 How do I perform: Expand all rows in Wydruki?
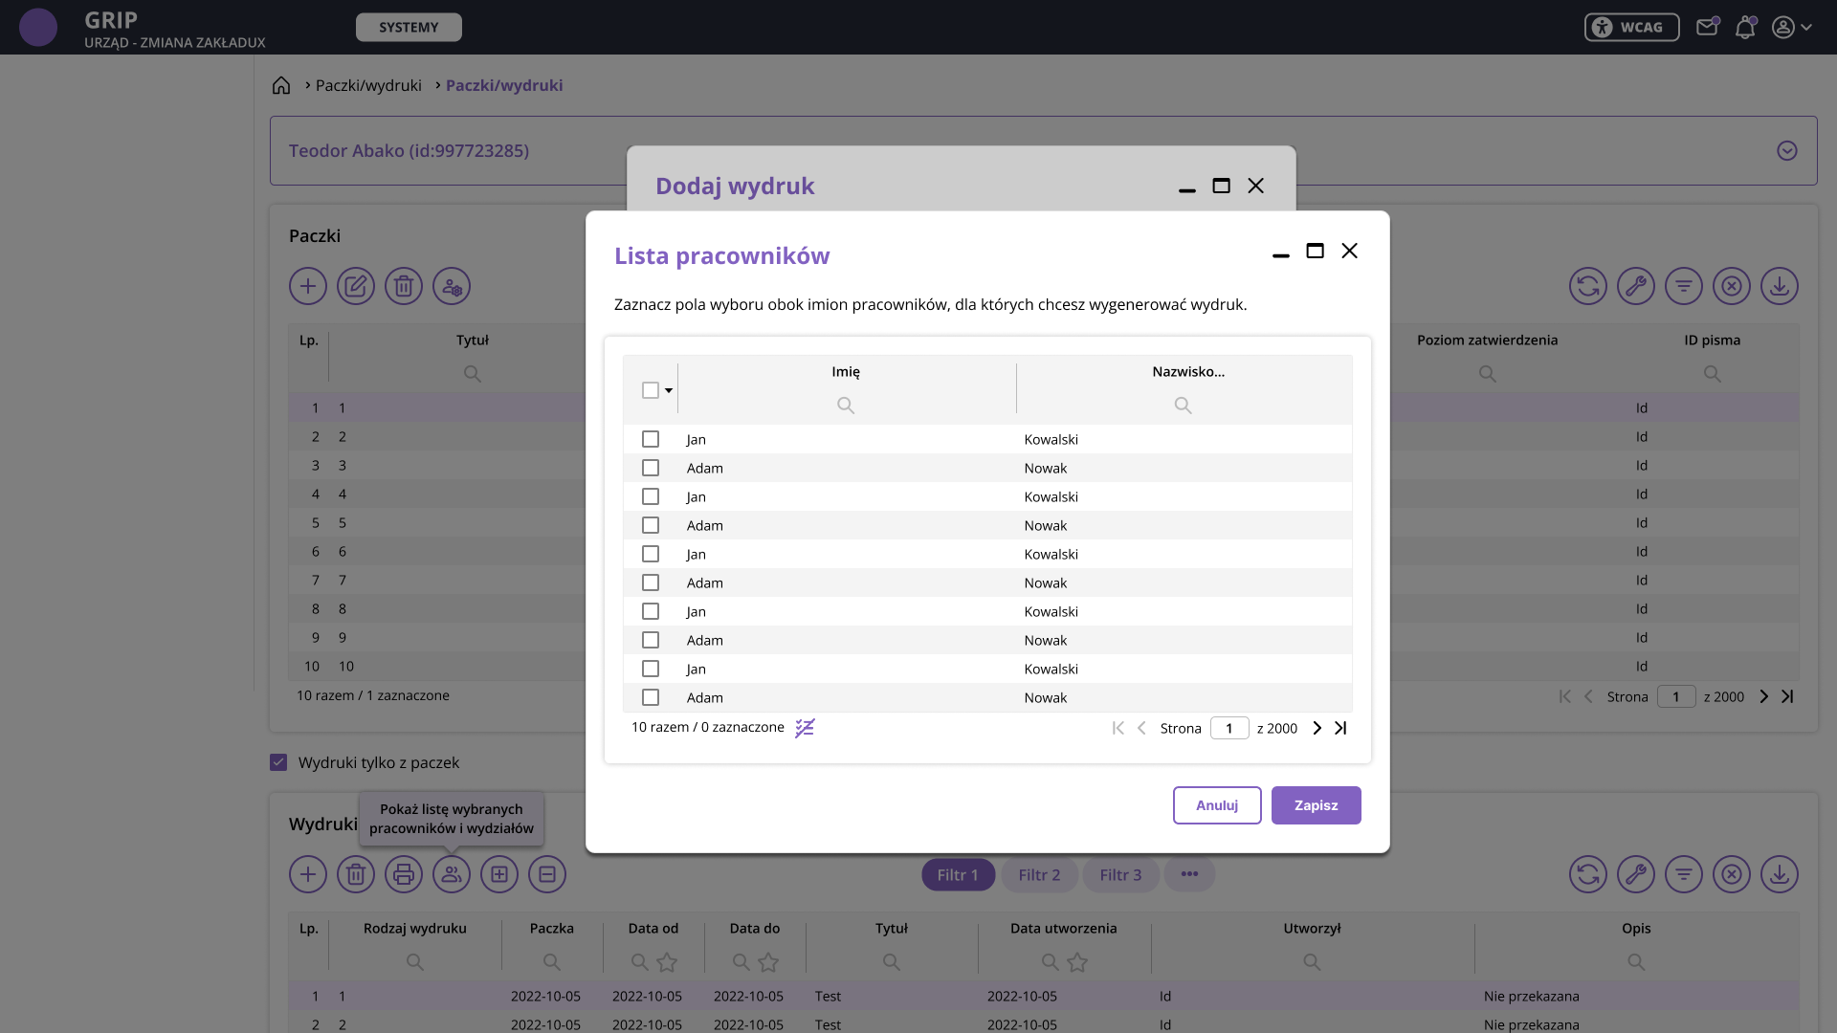[x=499, y=874]
